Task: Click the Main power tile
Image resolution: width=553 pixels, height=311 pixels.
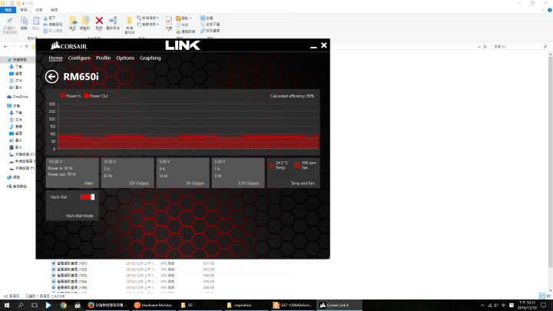Action: click(x=72, y=173)
